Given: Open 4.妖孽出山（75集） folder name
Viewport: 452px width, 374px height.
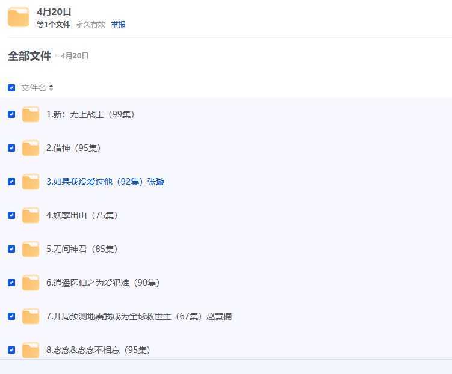Looking at the screenshot, I should (82, 215).
